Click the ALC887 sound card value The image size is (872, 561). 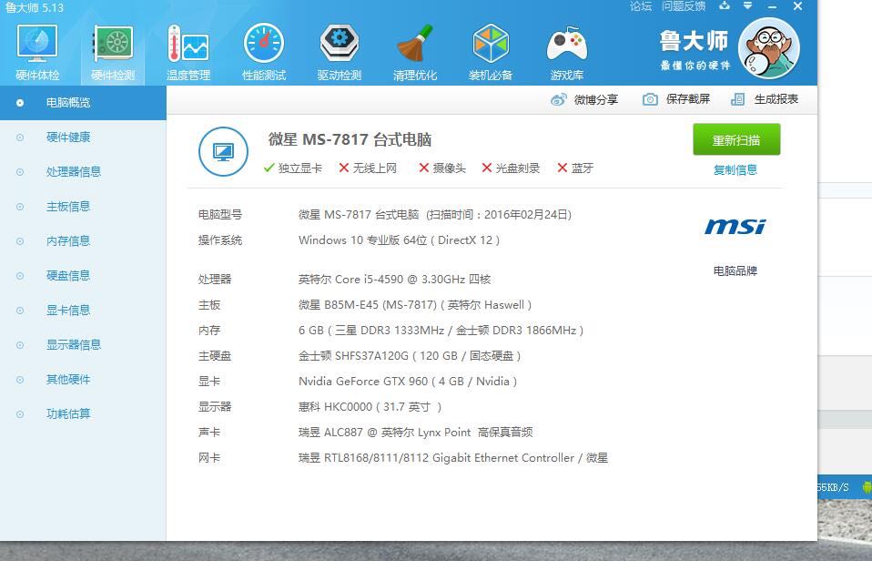click(x=415, y=433)
